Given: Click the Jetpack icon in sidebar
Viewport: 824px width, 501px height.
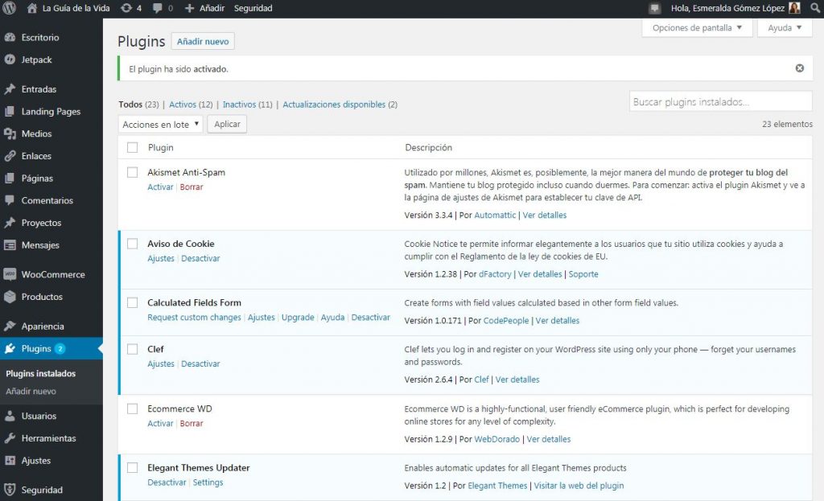Looking at the screenshot, I should [10, 60].
